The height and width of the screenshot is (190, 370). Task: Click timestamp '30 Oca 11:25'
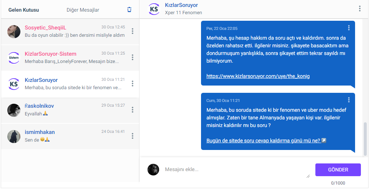click(x=113, y=53)
